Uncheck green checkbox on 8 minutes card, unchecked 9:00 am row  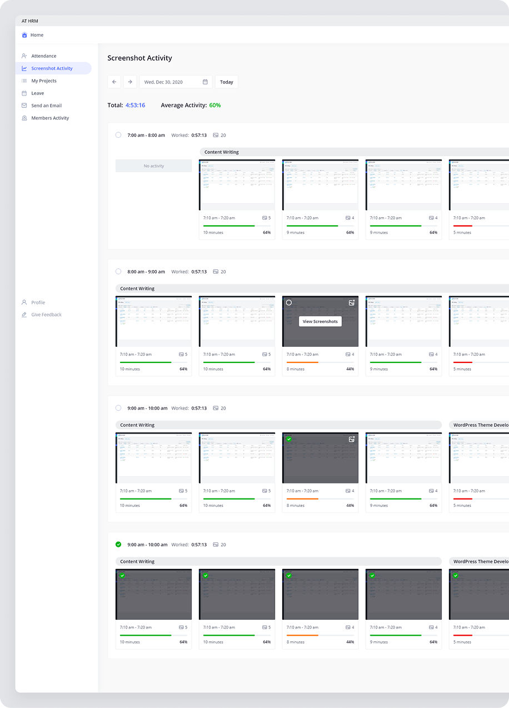click(x=289, y=439)
